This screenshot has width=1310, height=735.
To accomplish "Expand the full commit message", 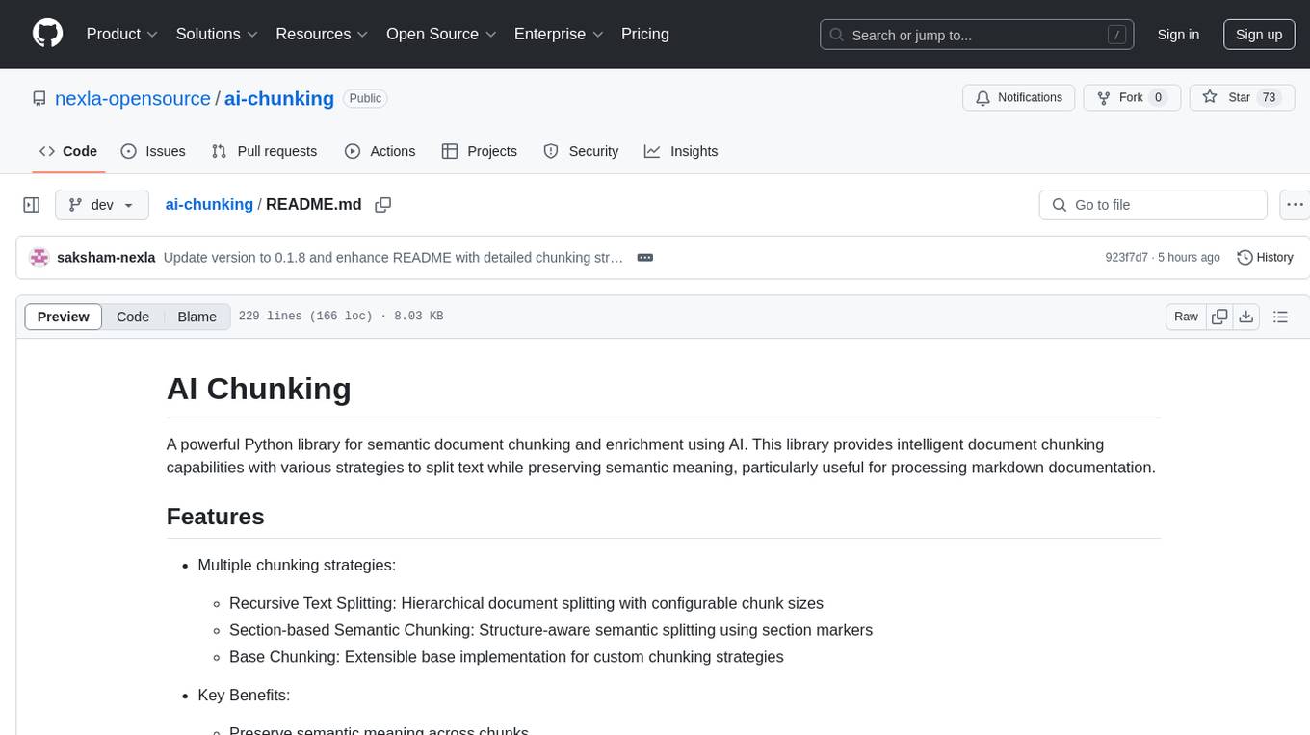I will [645, 257].
